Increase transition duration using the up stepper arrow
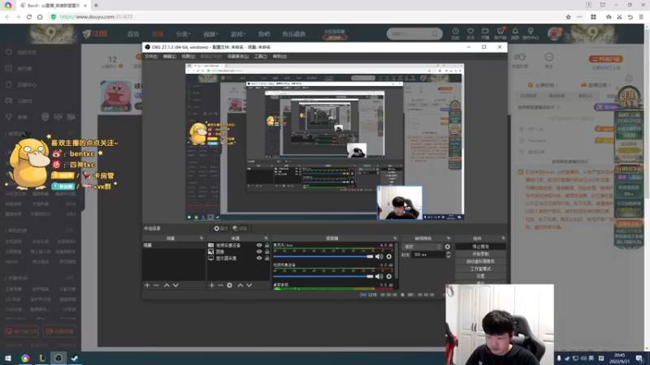Screen dimensions: 650x365 (x=448, y=253)
